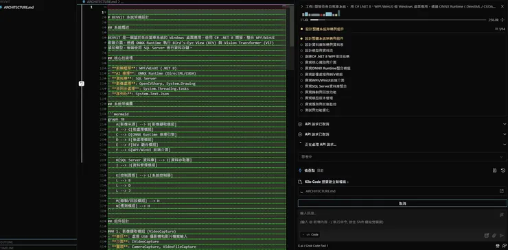This screenshot has width=508, height=250.
Task: Expand the TIMELINE panel
Action: pos(38,248)
